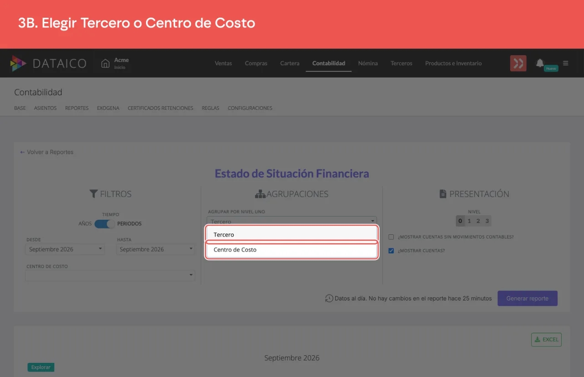Click the data refresh history icon
Image resolution: width=584 pixels, height=377 pixels.
329,299
